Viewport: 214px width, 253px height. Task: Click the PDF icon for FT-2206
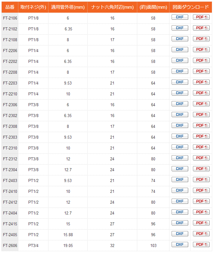[x=201, y=50]
